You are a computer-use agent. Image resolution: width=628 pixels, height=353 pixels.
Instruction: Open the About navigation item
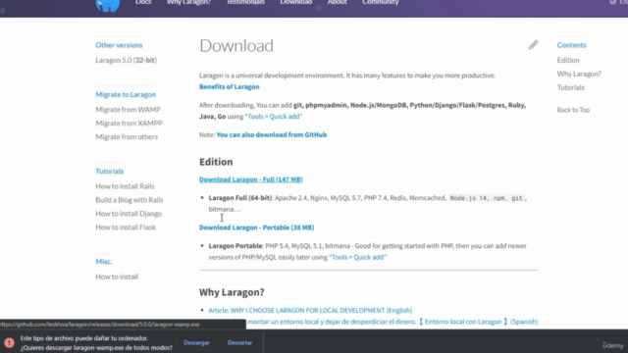coord(338,2)
